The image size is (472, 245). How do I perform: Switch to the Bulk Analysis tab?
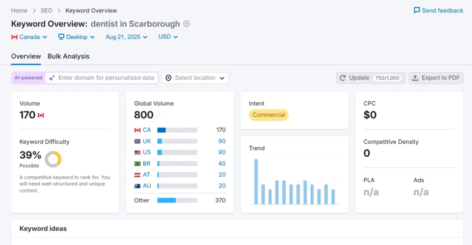click(x=68, y=56)
